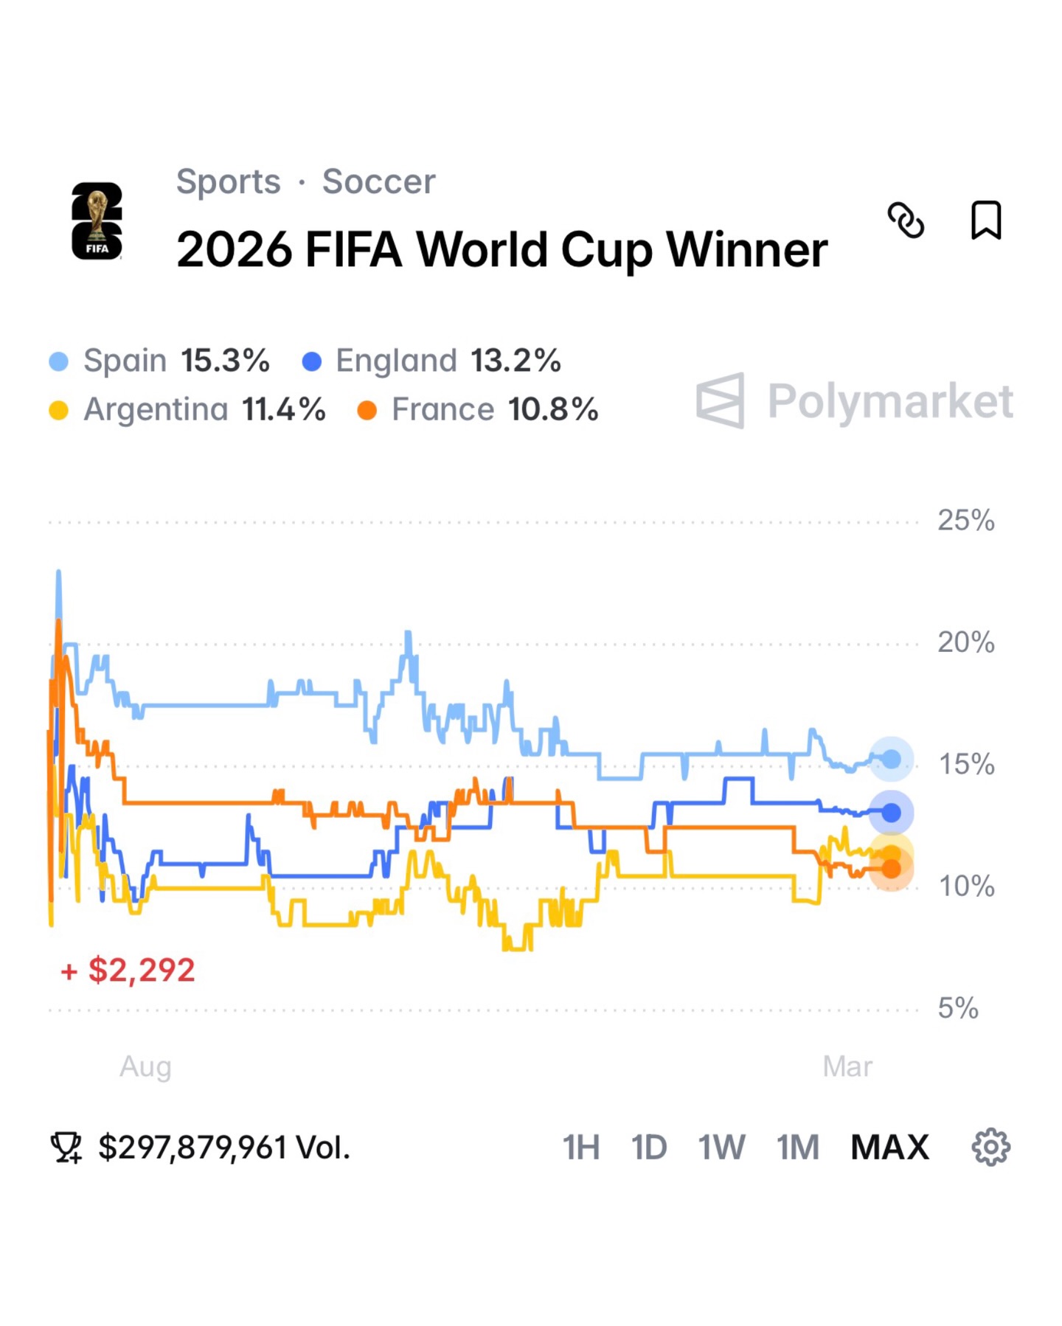The height and width of the screenshot is (1326, 1062).
Task: Open the Soccer category link
Action: click(x=378, y=181)
